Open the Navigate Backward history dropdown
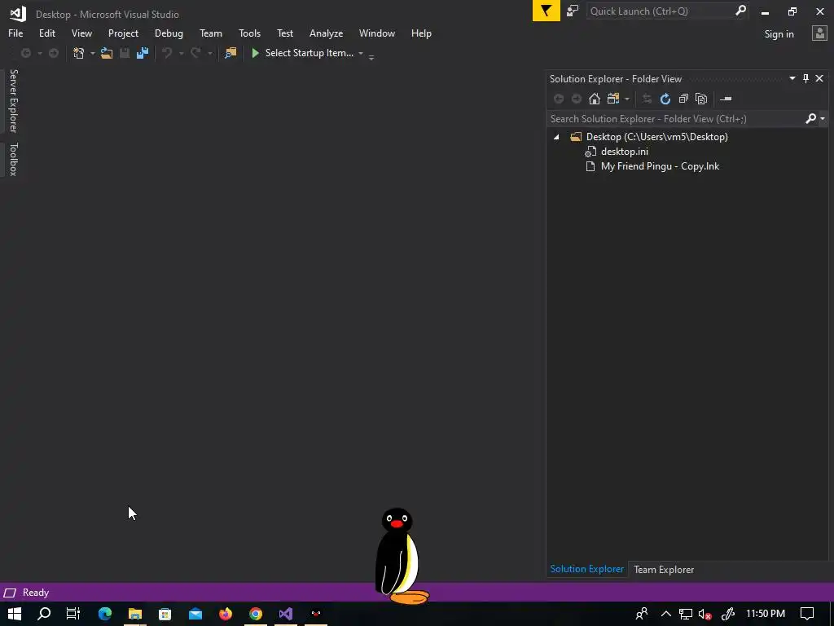The width and height of the screenshot is (834, 626). (39, 53)
